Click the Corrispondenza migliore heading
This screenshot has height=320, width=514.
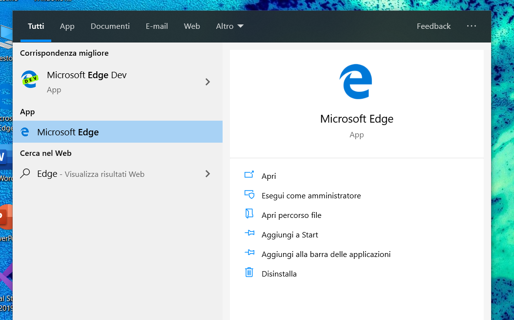64,53
